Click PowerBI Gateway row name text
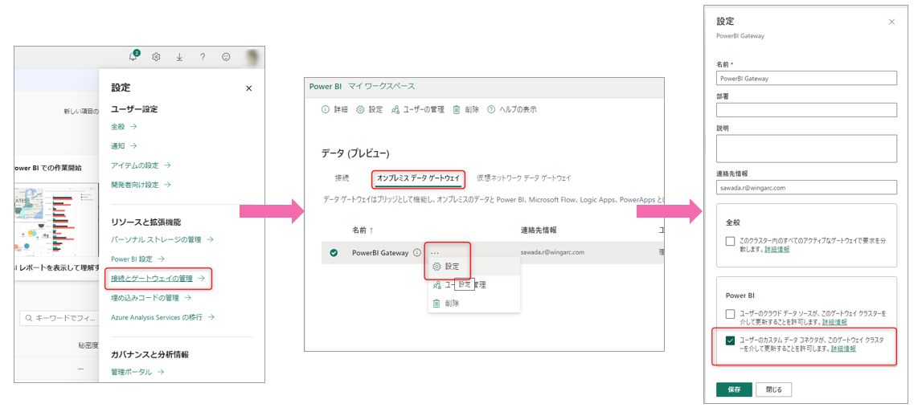 [x=380, y=253]
